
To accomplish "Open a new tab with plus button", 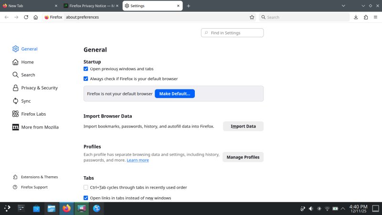I will tap(188, 6).
